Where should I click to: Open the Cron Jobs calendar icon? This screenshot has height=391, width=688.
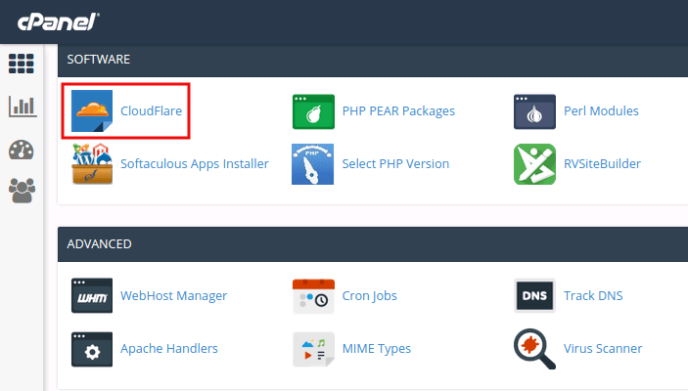[313, 296]
